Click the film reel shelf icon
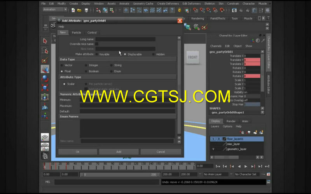 tap(53, 26)
